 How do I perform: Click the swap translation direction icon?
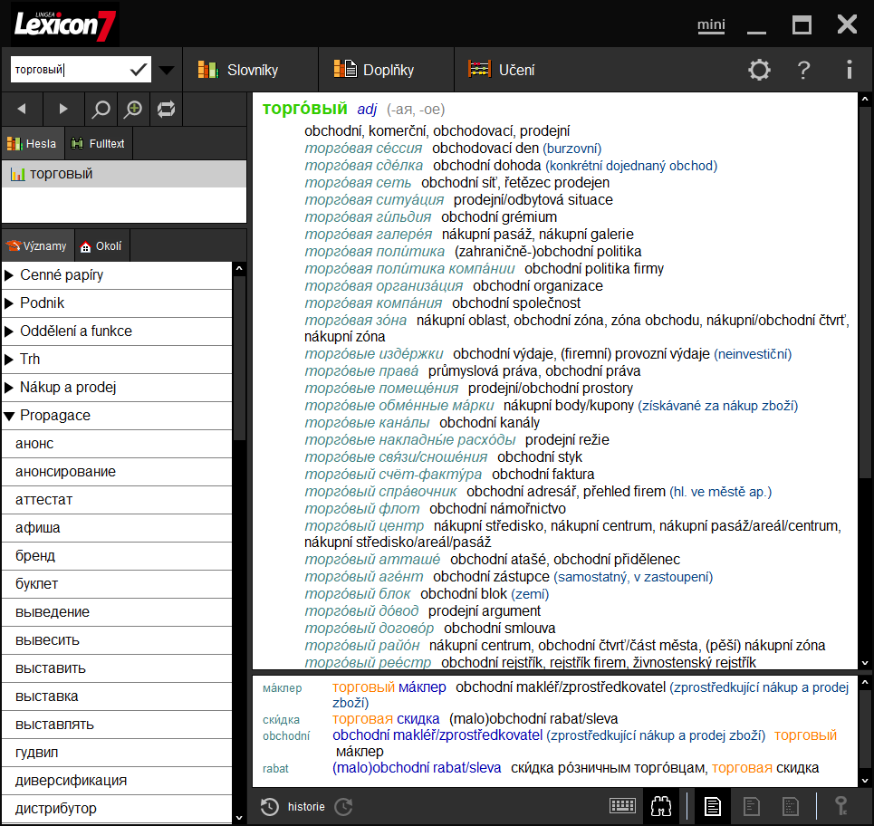(x=166, y=109)
